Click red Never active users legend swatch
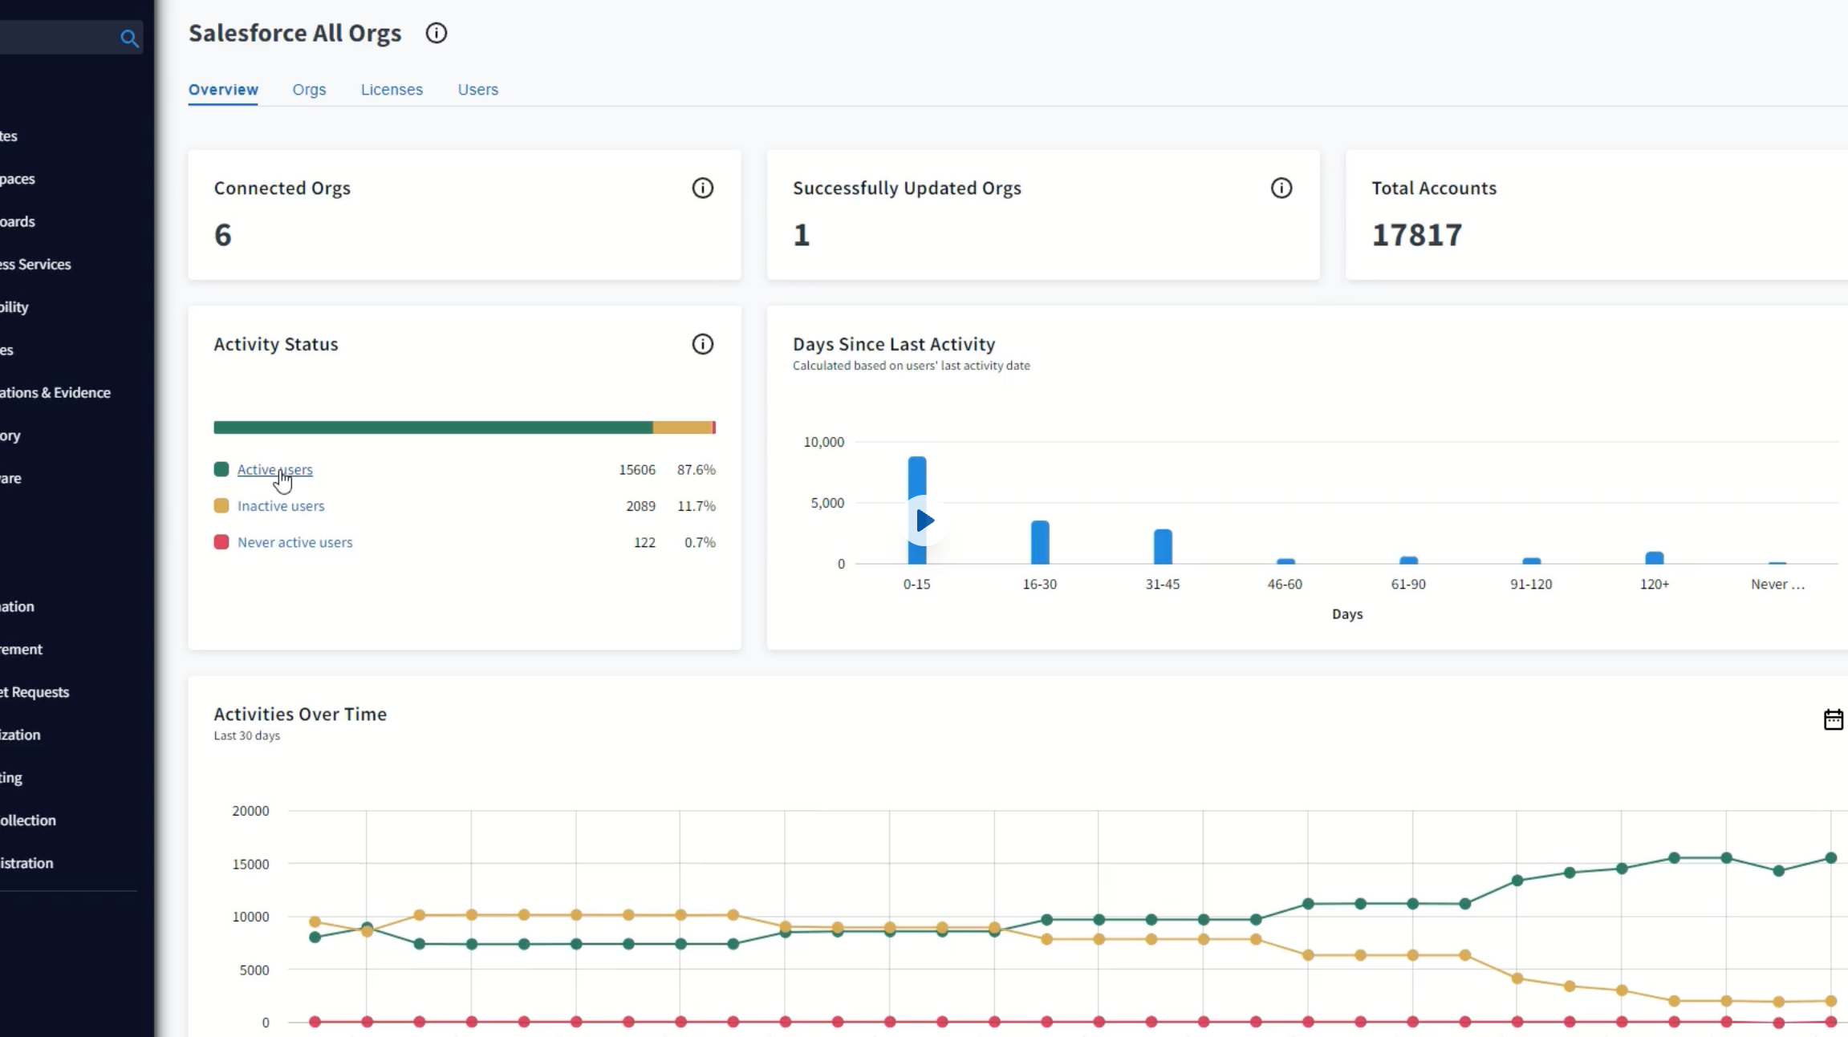The image size is (1848, 1037). point(221,542)
